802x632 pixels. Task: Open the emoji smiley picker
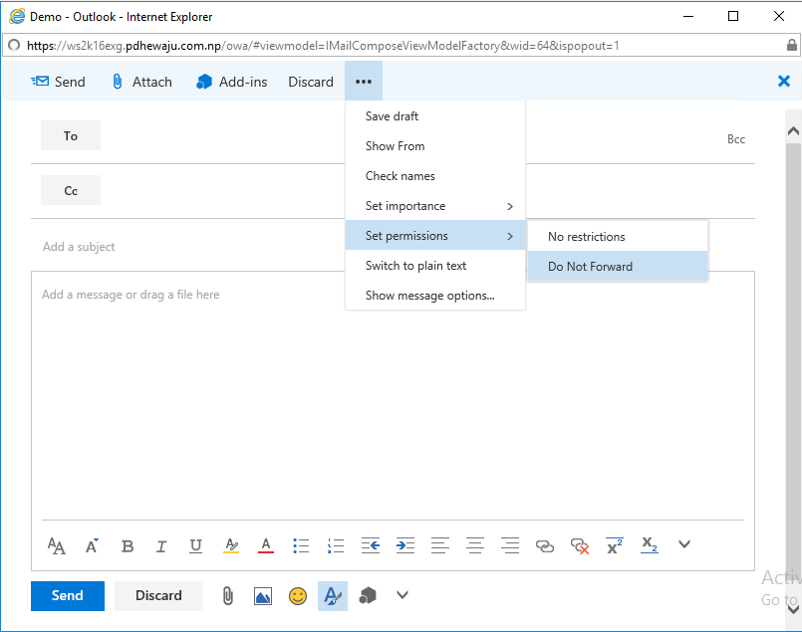pos(298,596)
